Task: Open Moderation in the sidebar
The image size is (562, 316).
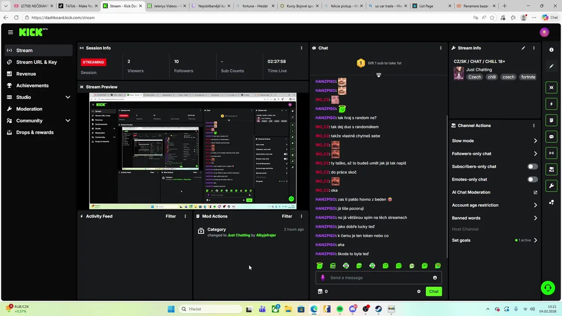Action: click(x=39, y=109)
